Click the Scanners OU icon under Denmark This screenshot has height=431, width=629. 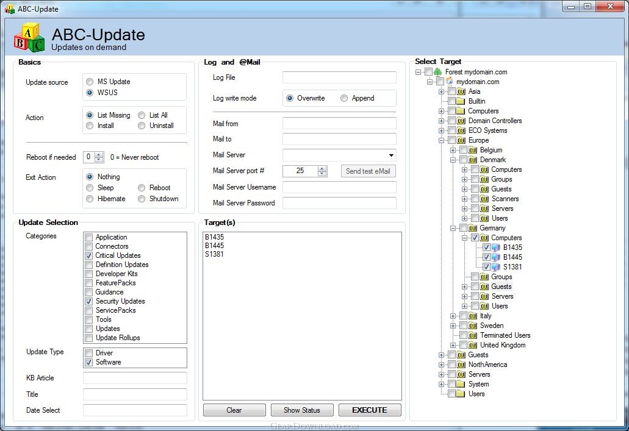484,199
